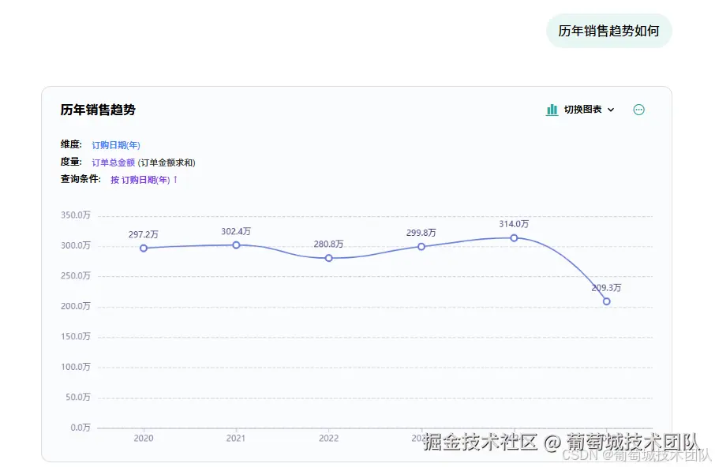Screen dimensions: 715x467
Task: Click the 297.2万 value label
Action: point(143,234)
